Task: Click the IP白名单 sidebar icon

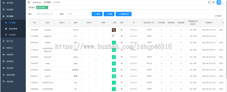Action: pyautogui.click(x=6, y=35)
